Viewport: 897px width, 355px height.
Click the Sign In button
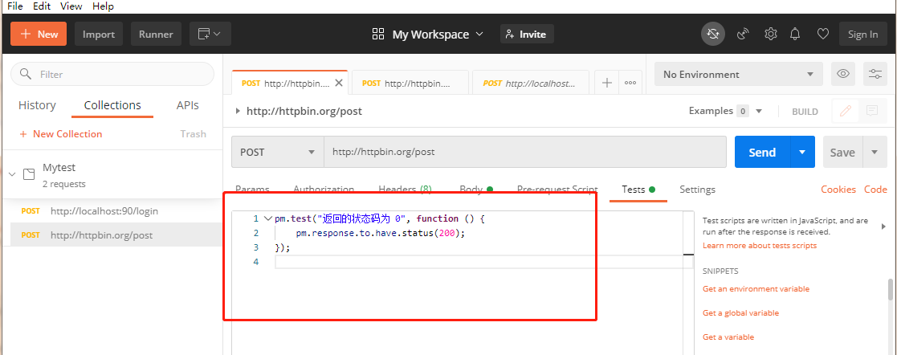click(x=862, y=35)
